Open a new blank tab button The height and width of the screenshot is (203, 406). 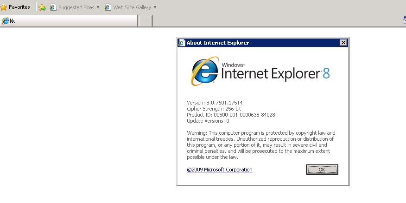(x=145, y=21)
